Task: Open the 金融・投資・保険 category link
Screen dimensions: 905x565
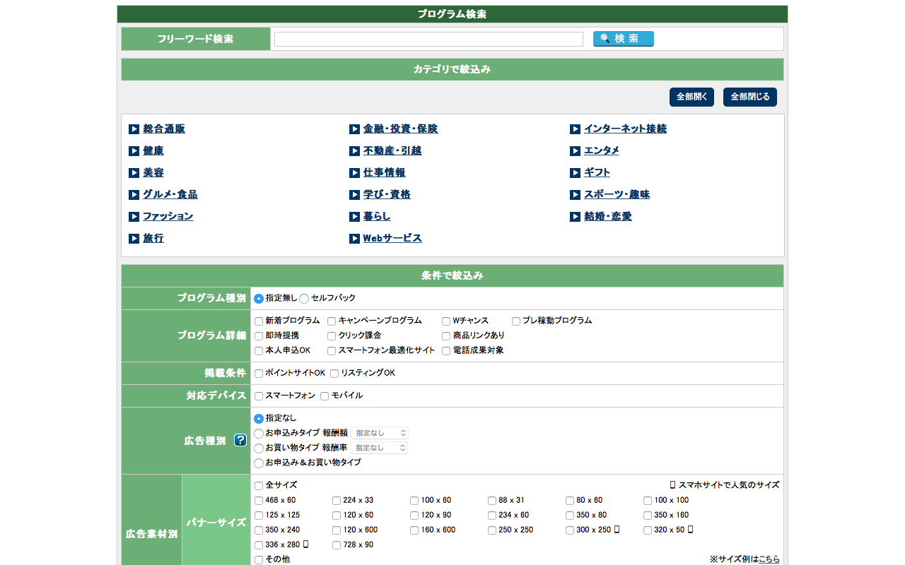Action: [400, 129]
